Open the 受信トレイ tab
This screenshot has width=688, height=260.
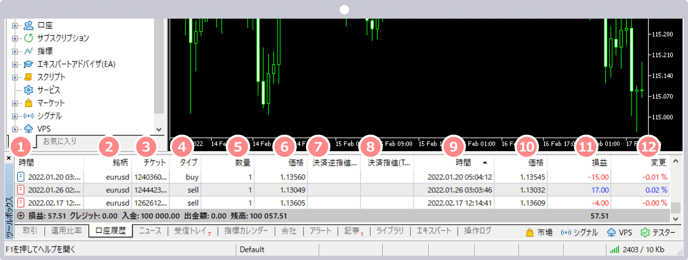[192, 231]
